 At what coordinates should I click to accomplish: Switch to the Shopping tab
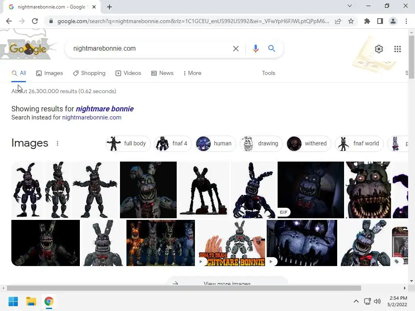point(89,73)
